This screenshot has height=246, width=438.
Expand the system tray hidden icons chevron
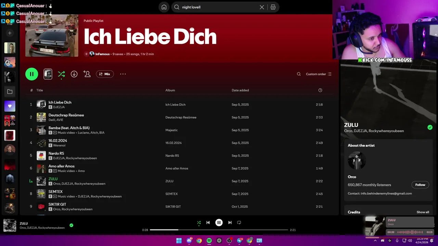coord(375,241)
